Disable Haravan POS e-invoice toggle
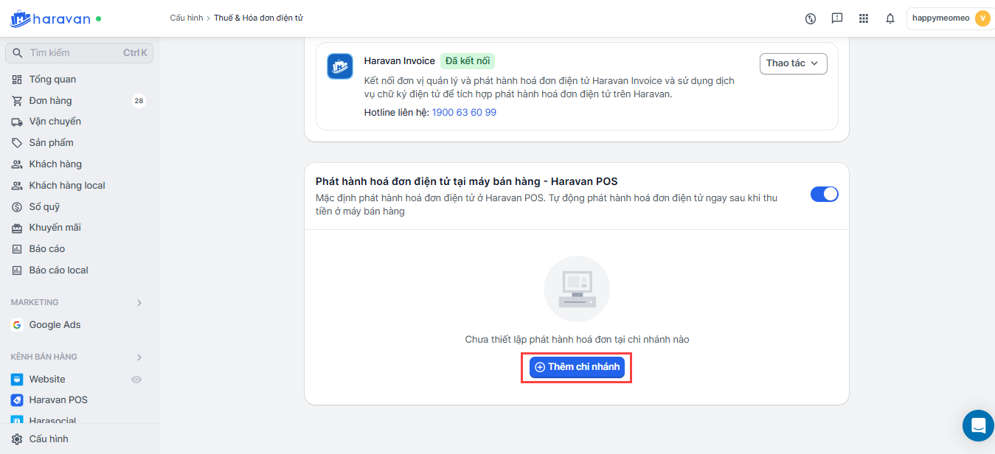The image size is (995, 454). [x=825, y=195]
